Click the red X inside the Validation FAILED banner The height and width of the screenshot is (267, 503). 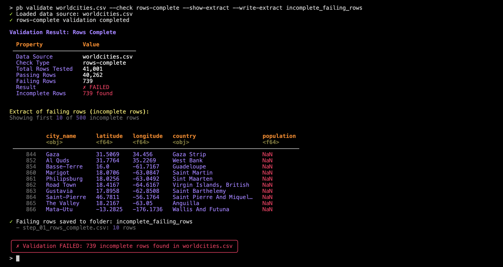tap(18, 246)
